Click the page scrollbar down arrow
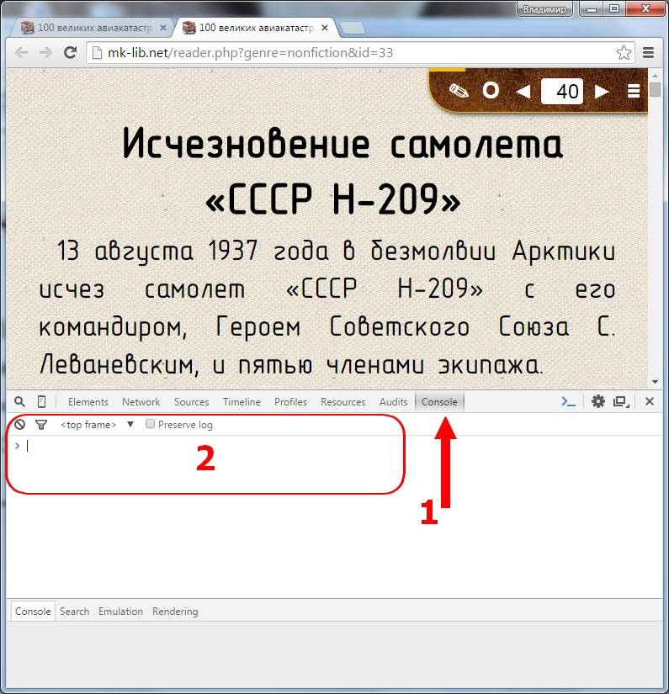 click(656, 382)
